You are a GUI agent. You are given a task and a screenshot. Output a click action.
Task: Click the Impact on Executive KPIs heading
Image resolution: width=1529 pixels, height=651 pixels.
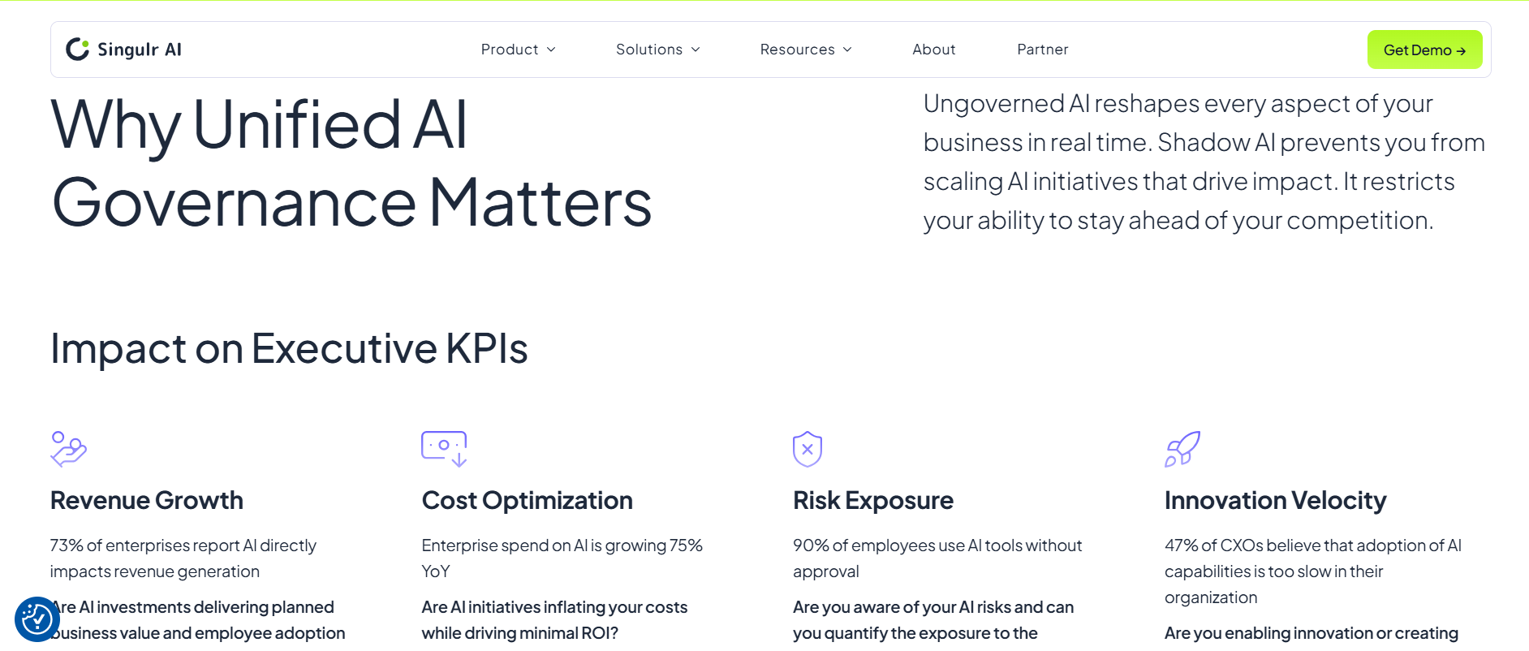click(289, 349)
